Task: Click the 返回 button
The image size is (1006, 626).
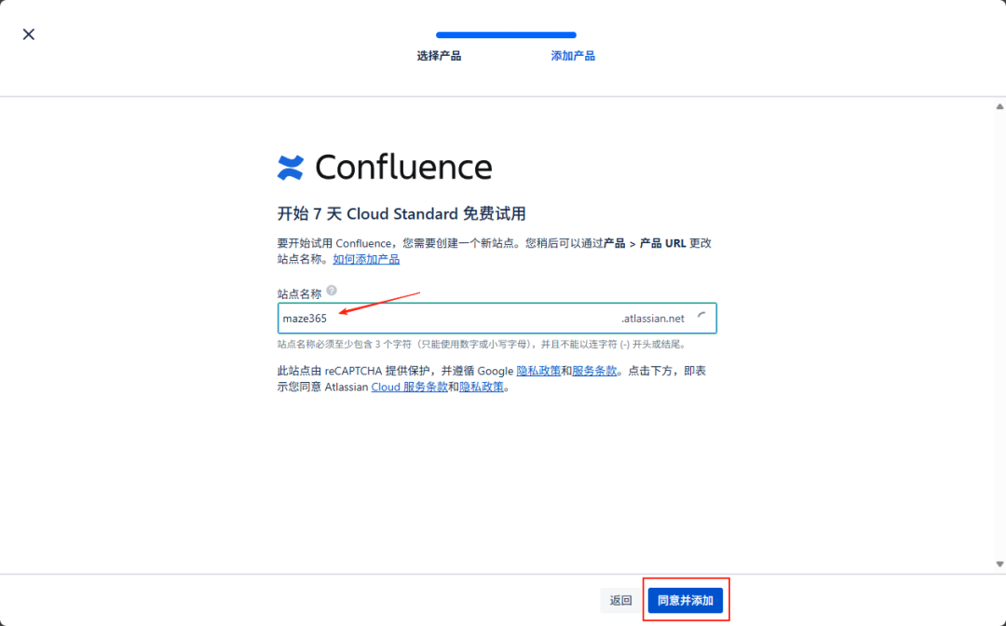Action: coord(619,600)
